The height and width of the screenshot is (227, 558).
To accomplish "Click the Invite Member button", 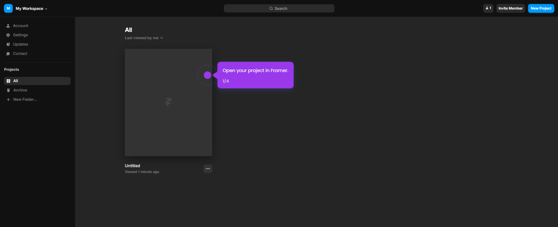I will (x=510, y=8).
